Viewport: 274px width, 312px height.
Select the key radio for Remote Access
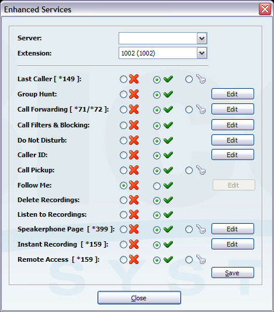click(189, 259)
